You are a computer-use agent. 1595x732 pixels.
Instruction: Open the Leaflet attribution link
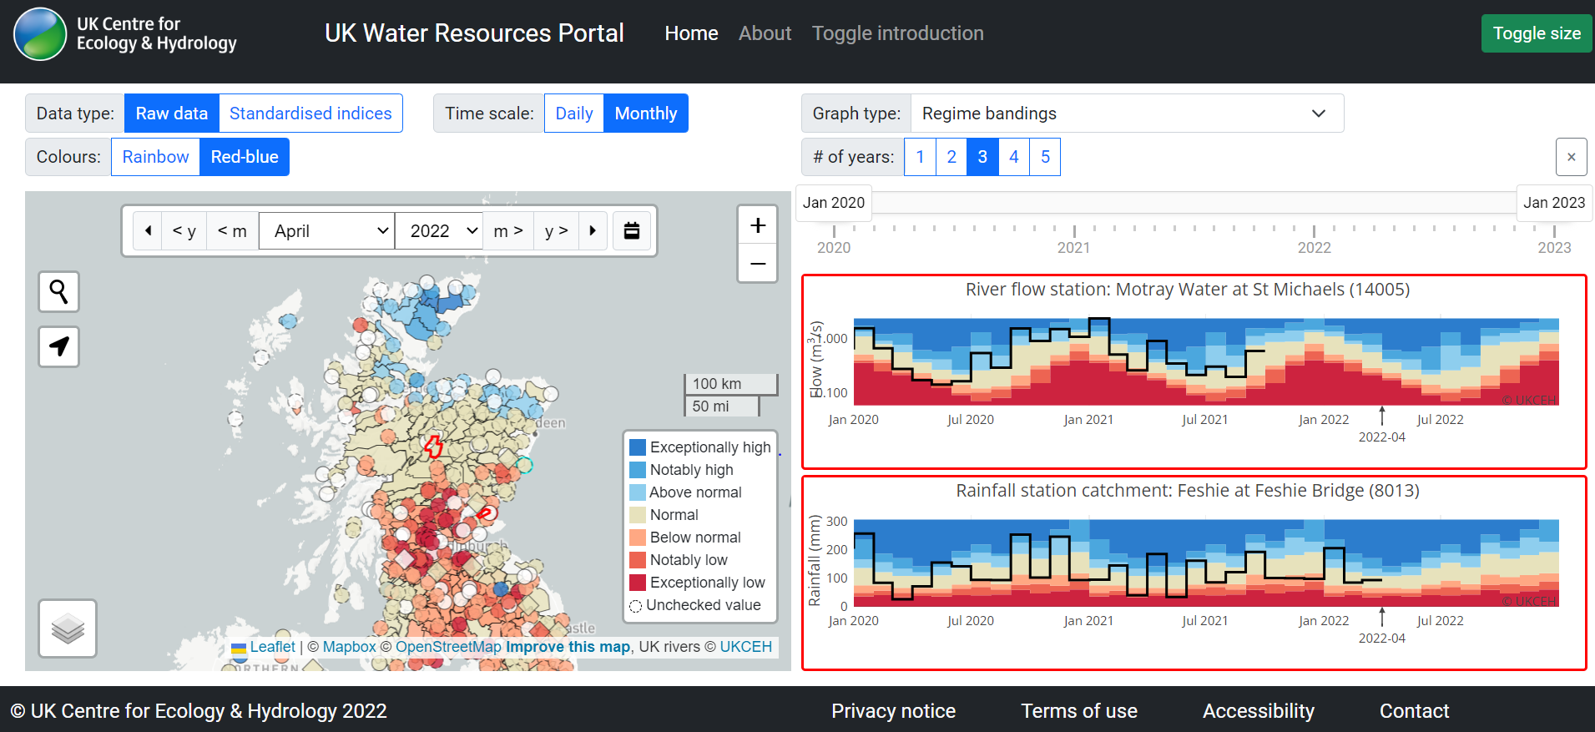point(272,647)
